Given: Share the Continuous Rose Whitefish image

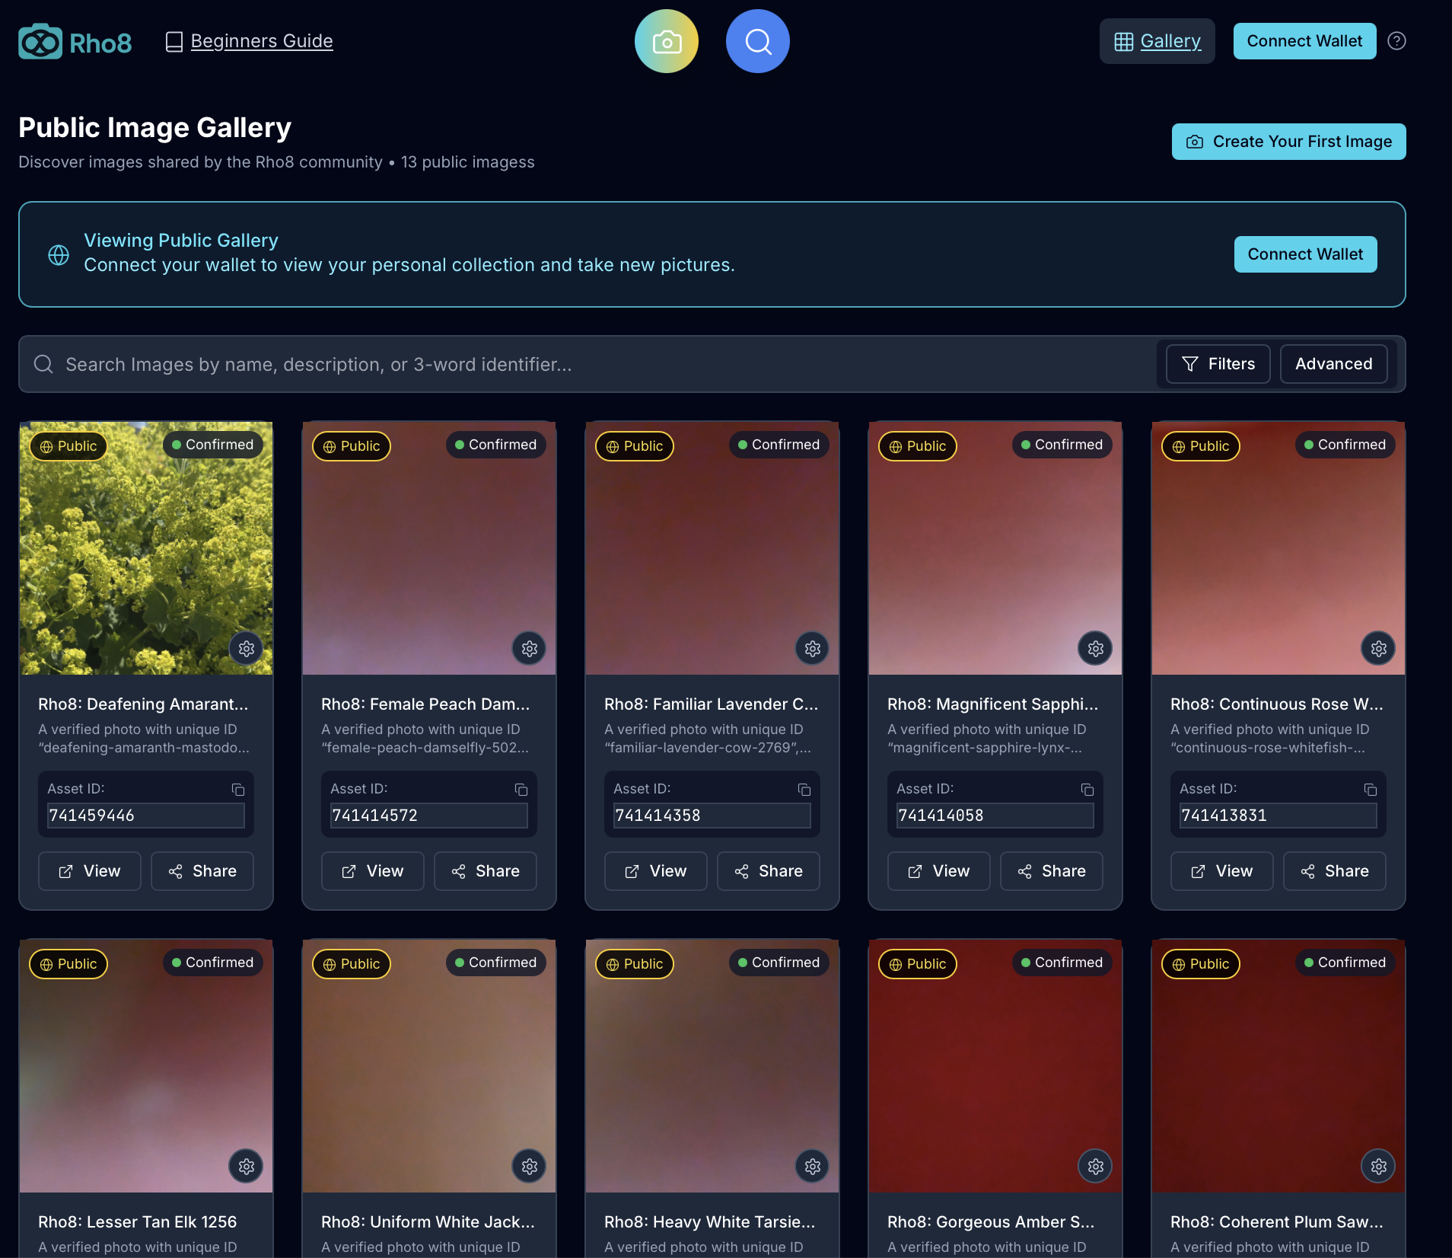Looking at the screenshot, I should [1335, 871].
